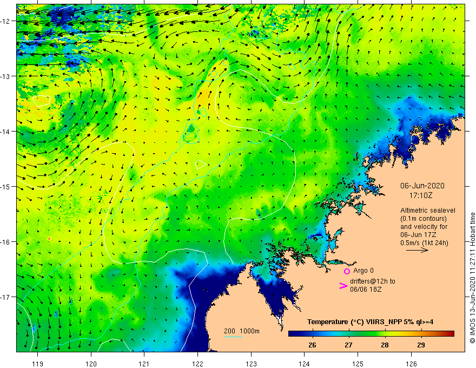
Task: Click the -15 latitude axis label
Action: coord(6,186)
